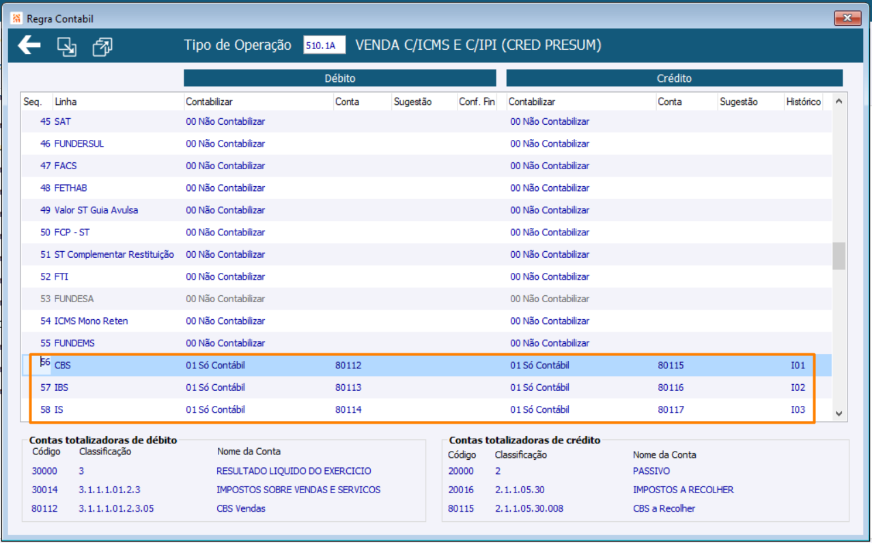Click debit account 80113 in IBS row
Viewport: 872px width, 543px height.
[x=348, y=387]
